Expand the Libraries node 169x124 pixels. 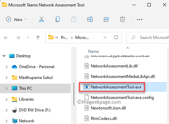[x=7, y=99]
